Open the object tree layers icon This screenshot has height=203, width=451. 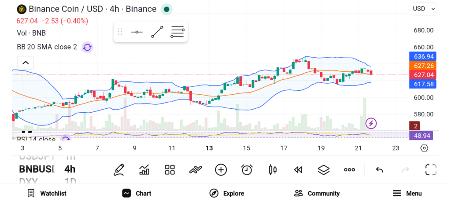tap(324, 170)
